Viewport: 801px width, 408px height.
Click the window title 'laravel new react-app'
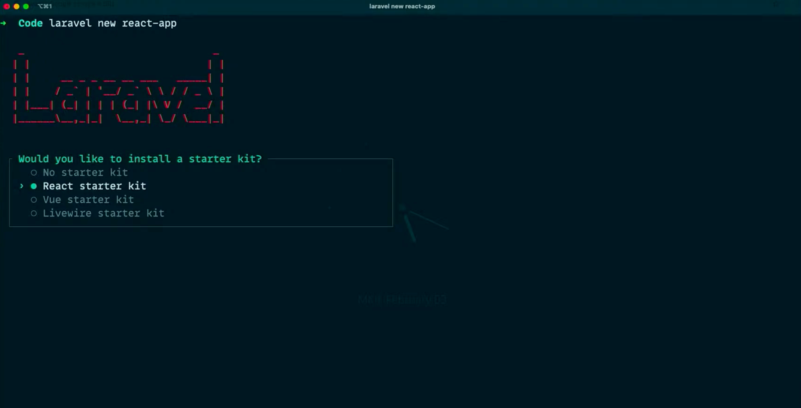coord(402,6)
